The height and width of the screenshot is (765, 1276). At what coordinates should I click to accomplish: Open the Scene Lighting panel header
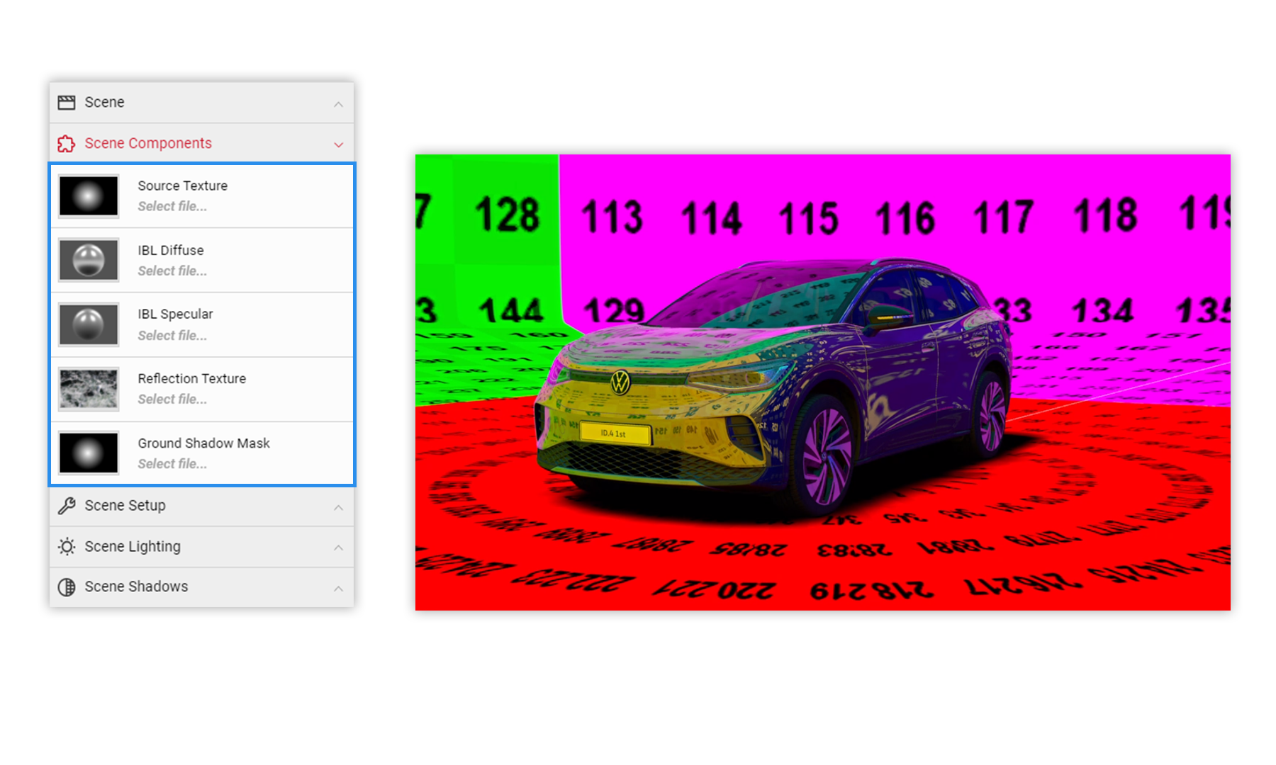201,547
